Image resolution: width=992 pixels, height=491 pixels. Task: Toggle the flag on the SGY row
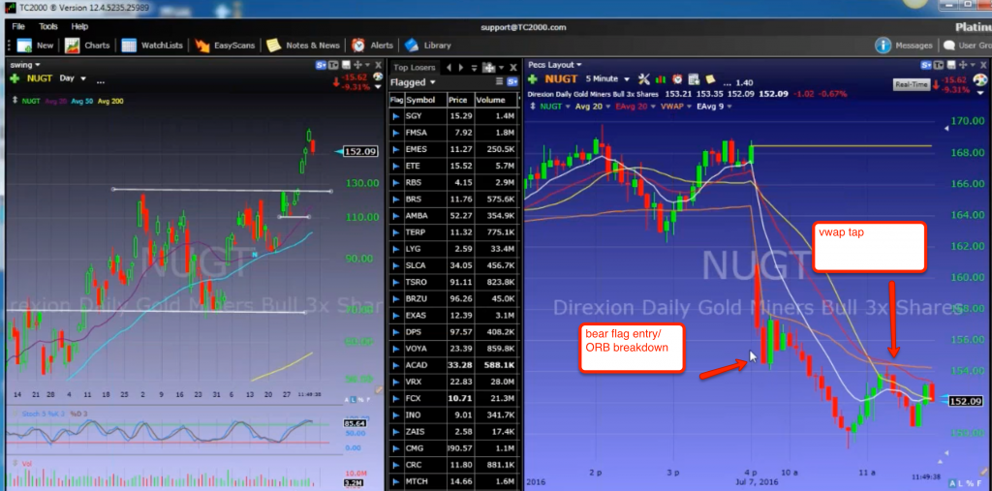[395, 115]
